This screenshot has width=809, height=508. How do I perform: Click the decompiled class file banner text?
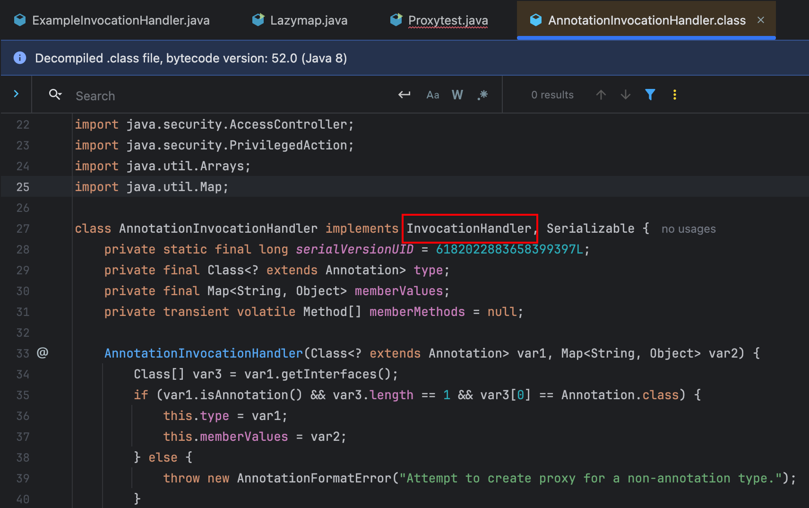pos(191,58)
